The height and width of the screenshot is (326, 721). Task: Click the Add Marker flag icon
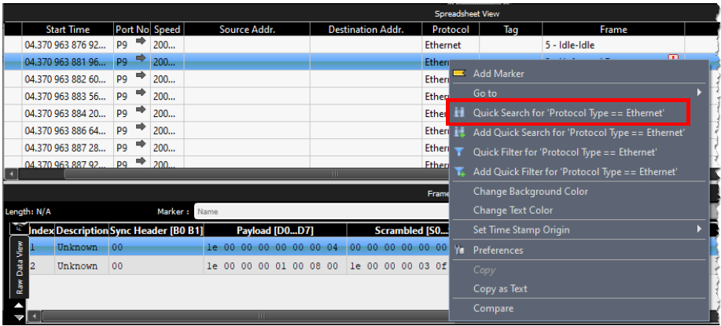point(459,74)
